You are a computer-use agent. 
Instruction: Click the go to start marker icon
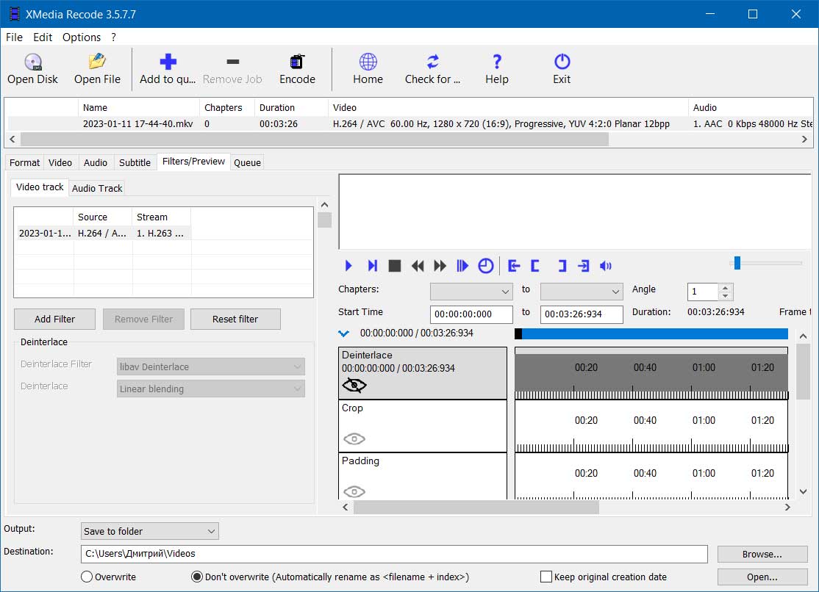514,266
